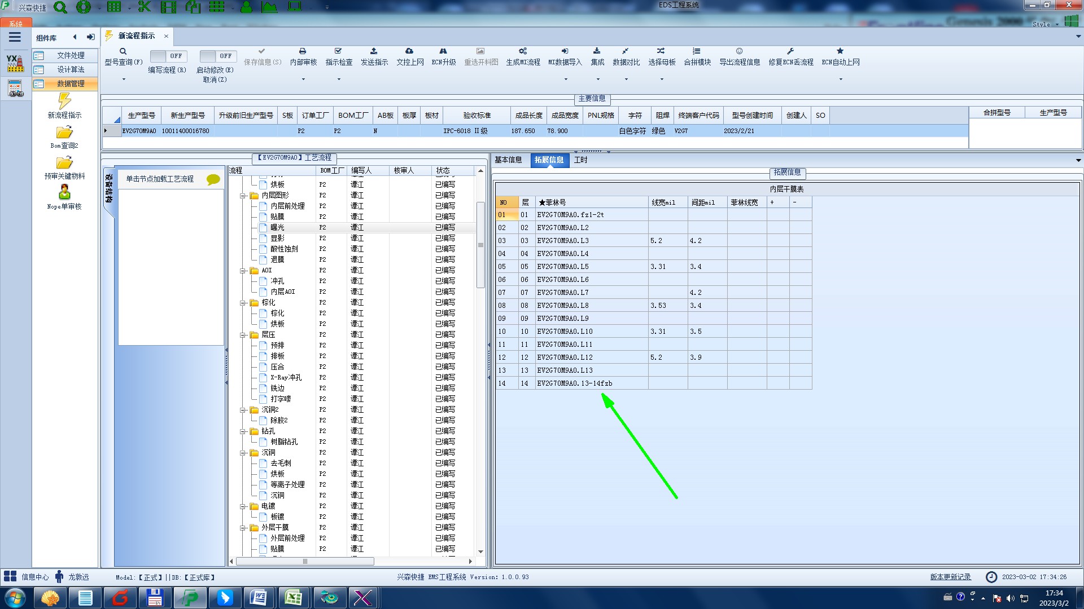Open Excel from the Windows taskbar
Screen dimensions: 1084x609
(293, 598)
